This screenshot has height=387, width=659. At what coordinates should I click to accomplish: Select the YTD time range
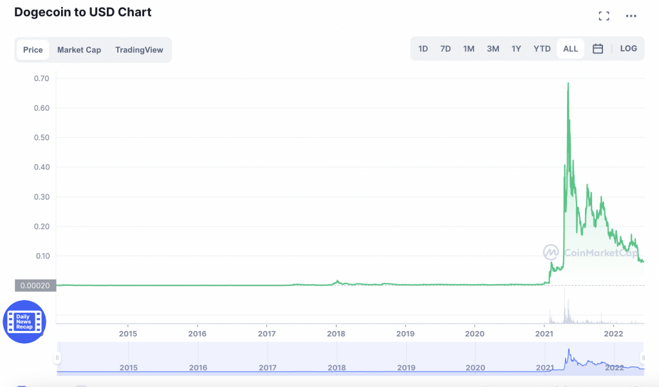(x=542, y=49)
